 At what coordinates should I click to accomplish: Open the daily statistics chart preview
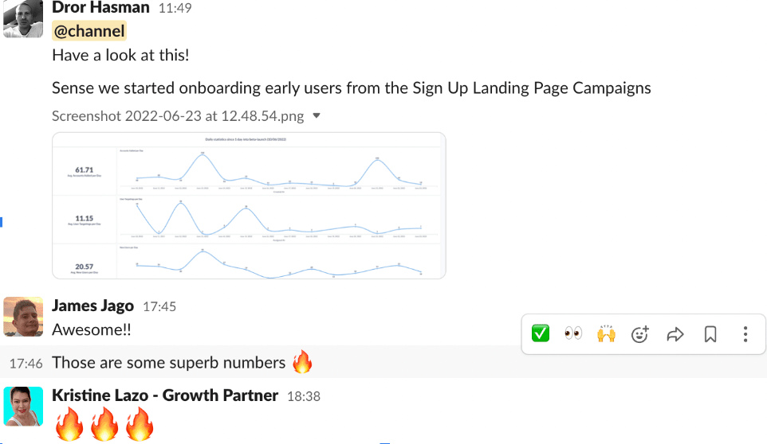point(249,205)
